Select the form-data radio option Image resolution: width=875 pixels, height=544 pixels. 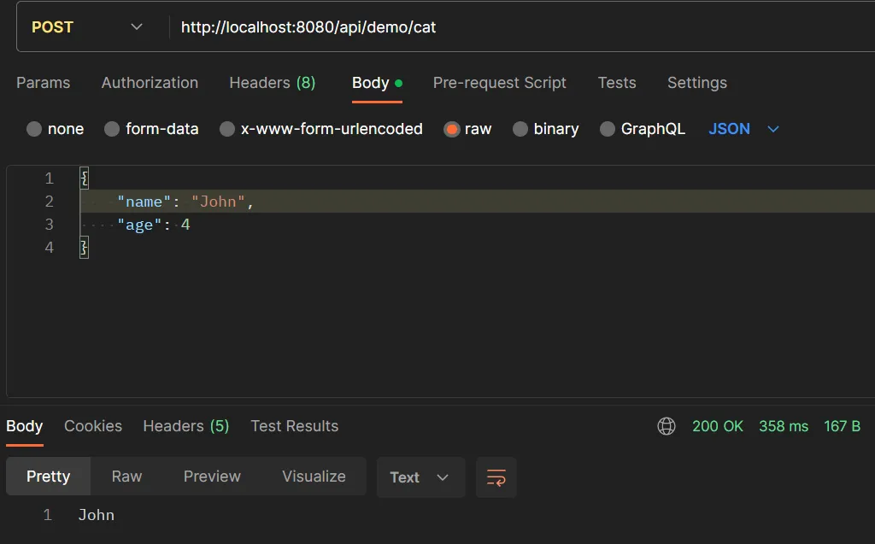coord(112,129)
